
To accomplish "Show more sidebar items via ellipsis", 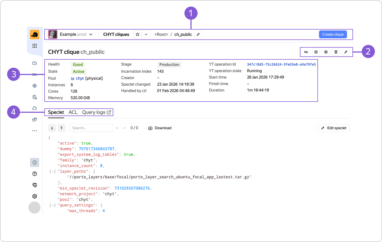I will click(34, 131).
